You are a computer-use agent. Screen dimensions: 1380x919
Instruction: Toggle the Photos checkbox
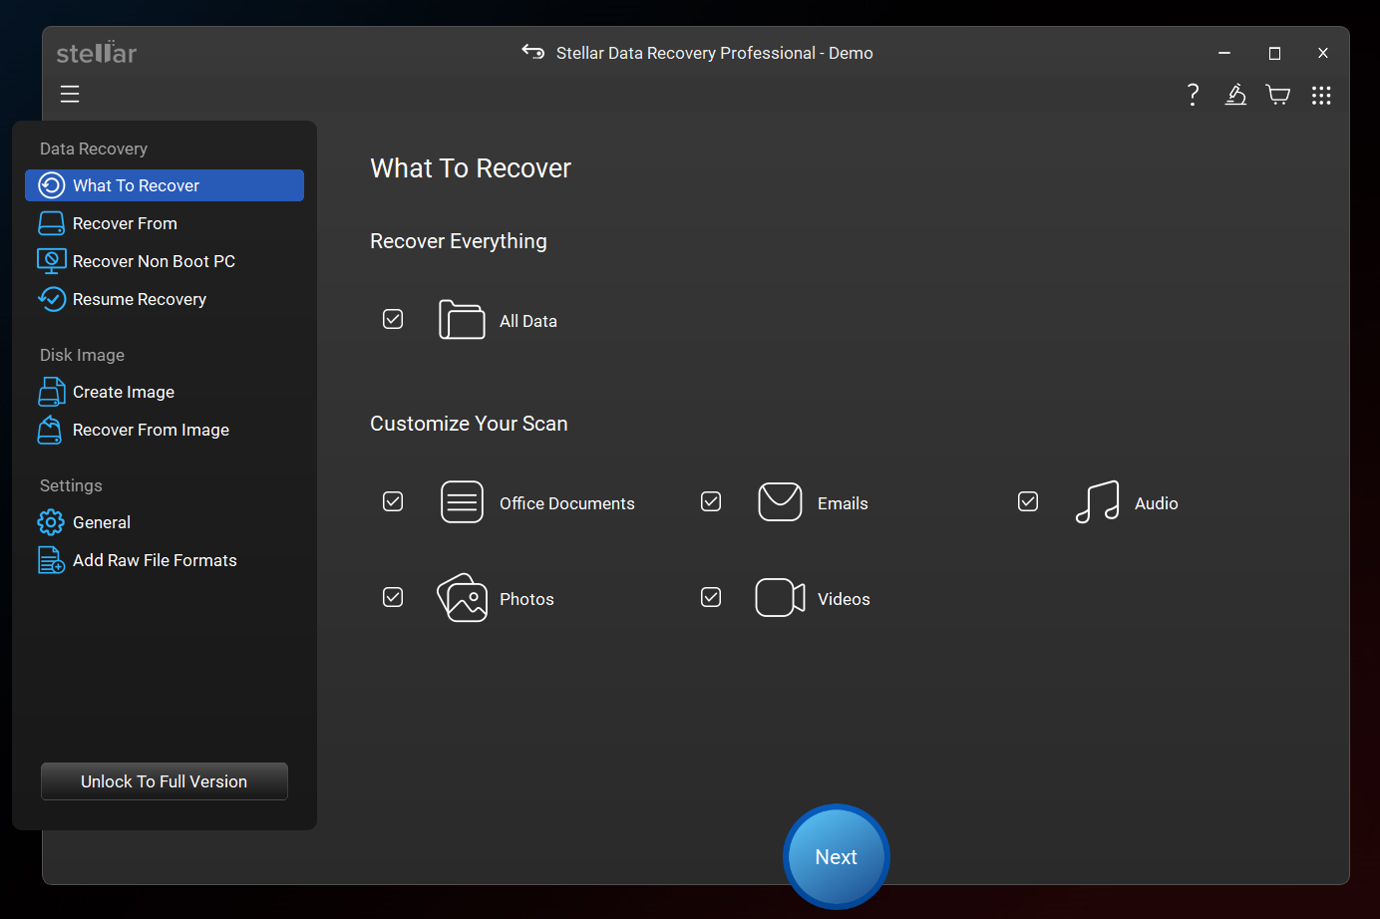[x=393, y=597]
